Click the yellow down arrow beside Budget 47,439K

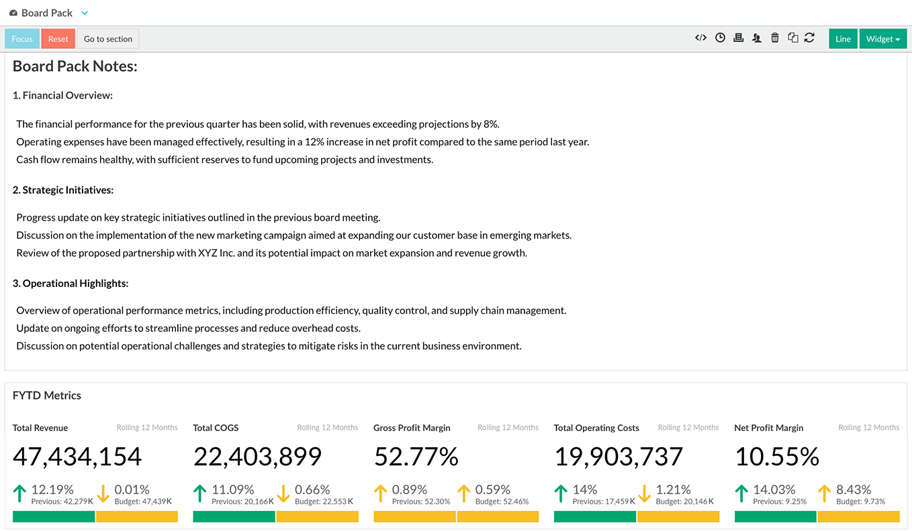[x=103, y=494]
